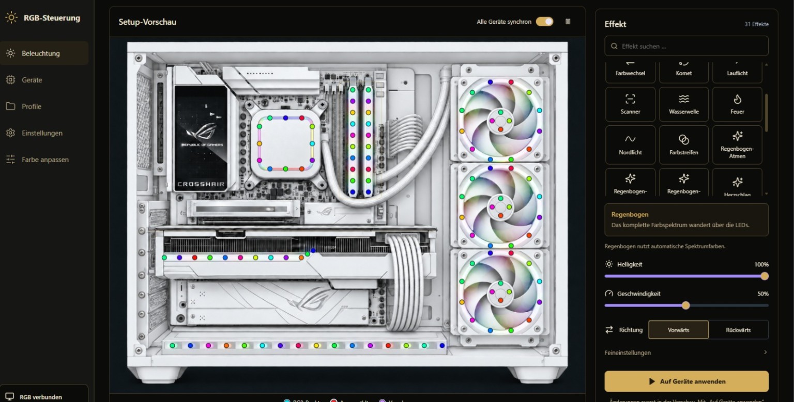Screen dimensions: 794x402
Task: Click the "Regenbogen" effect description title
Action: [630, 214]
